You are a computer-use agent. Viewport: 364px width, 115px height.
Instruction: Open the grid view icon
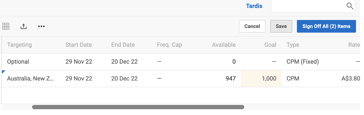click(6, 26)
